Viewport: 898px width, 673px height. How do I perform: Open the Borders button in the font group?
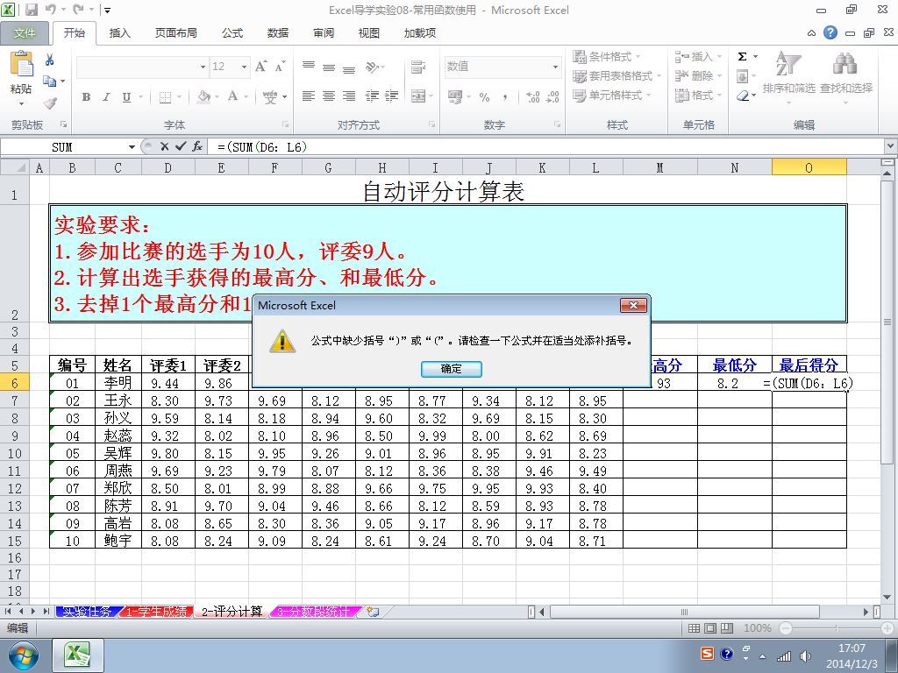click(165, 97)
